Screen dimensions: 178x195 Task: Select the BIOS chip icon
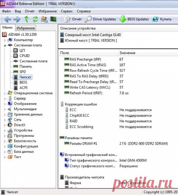click(16, 82)
